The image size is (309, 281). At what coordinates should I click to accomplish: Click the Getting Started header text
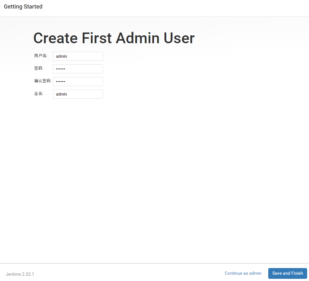[x=23, y=7]
